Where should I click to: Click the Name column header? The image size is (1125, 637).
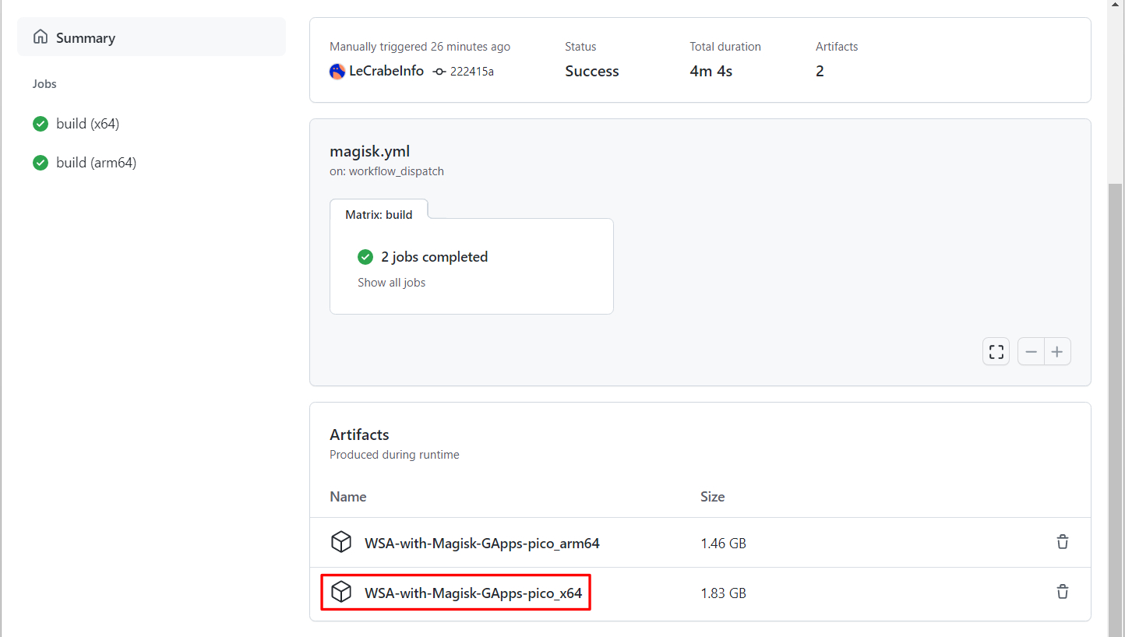[x=348, y=497]
